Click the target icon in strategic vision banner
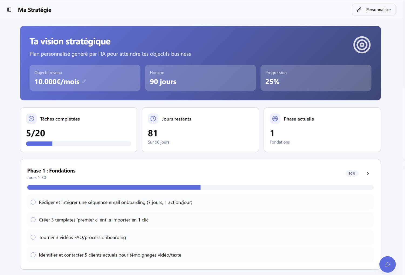 click(362, 45)
